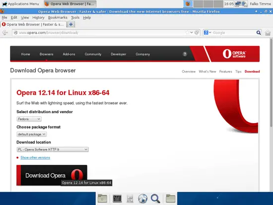Open the search engine selector dropdown
The width and height of the screenshot is (273, 205).
click(x=207, y=33)
